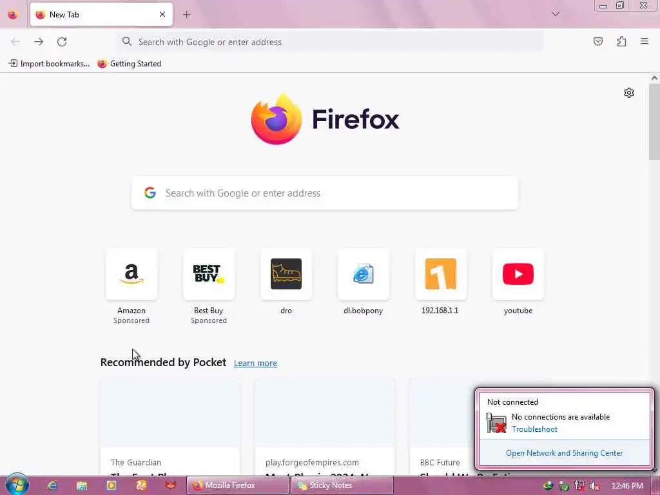This screenshot has width=660, height=495.
Task: Launch Internet Explorer from taskbar
Action: coord(52,485)
